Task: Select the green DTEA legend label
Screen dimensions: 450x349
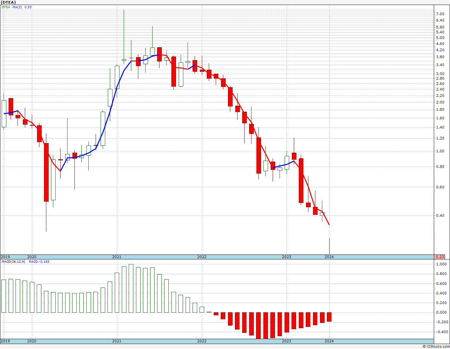Action: pos(6,7)
